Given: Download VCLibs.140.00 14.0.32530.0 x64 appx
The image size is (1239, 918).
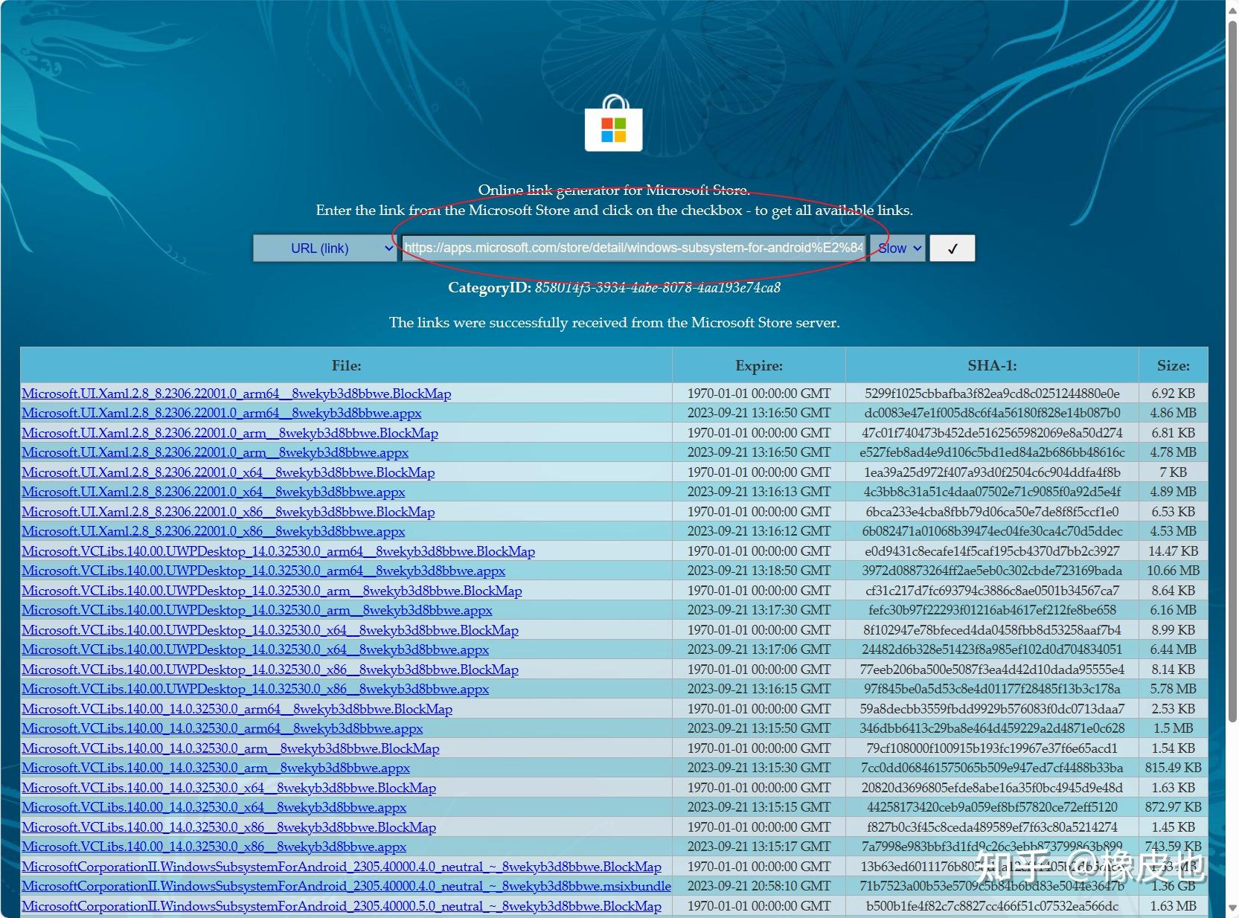Looking at the screenshot, I should (214, 807).
